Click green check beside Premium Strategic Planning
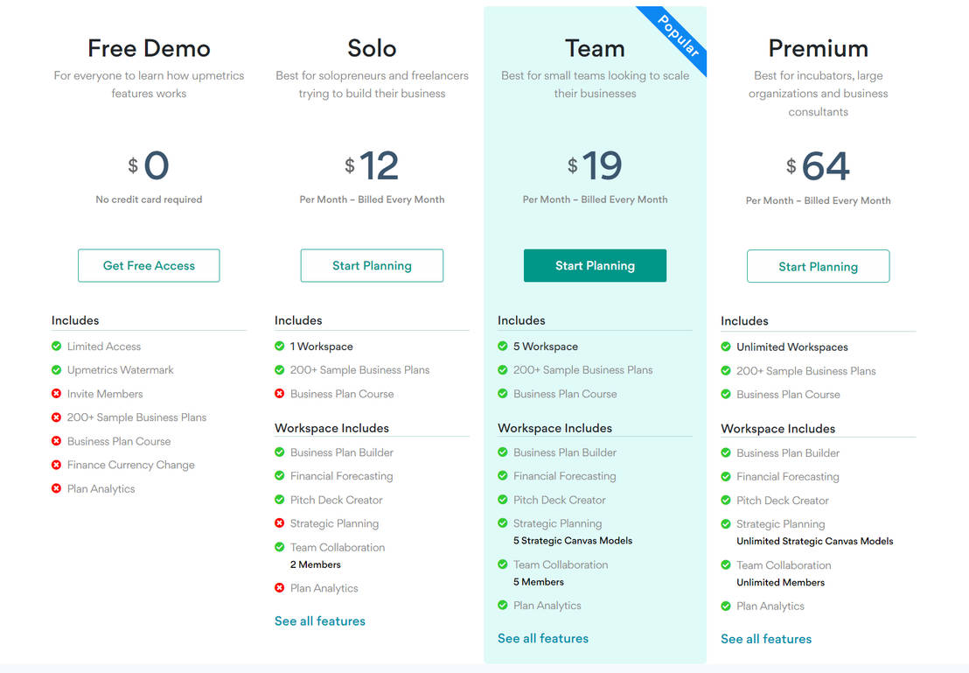Image resolution: width=969 pixels, height=673 pixels. [x=726, y=524]
